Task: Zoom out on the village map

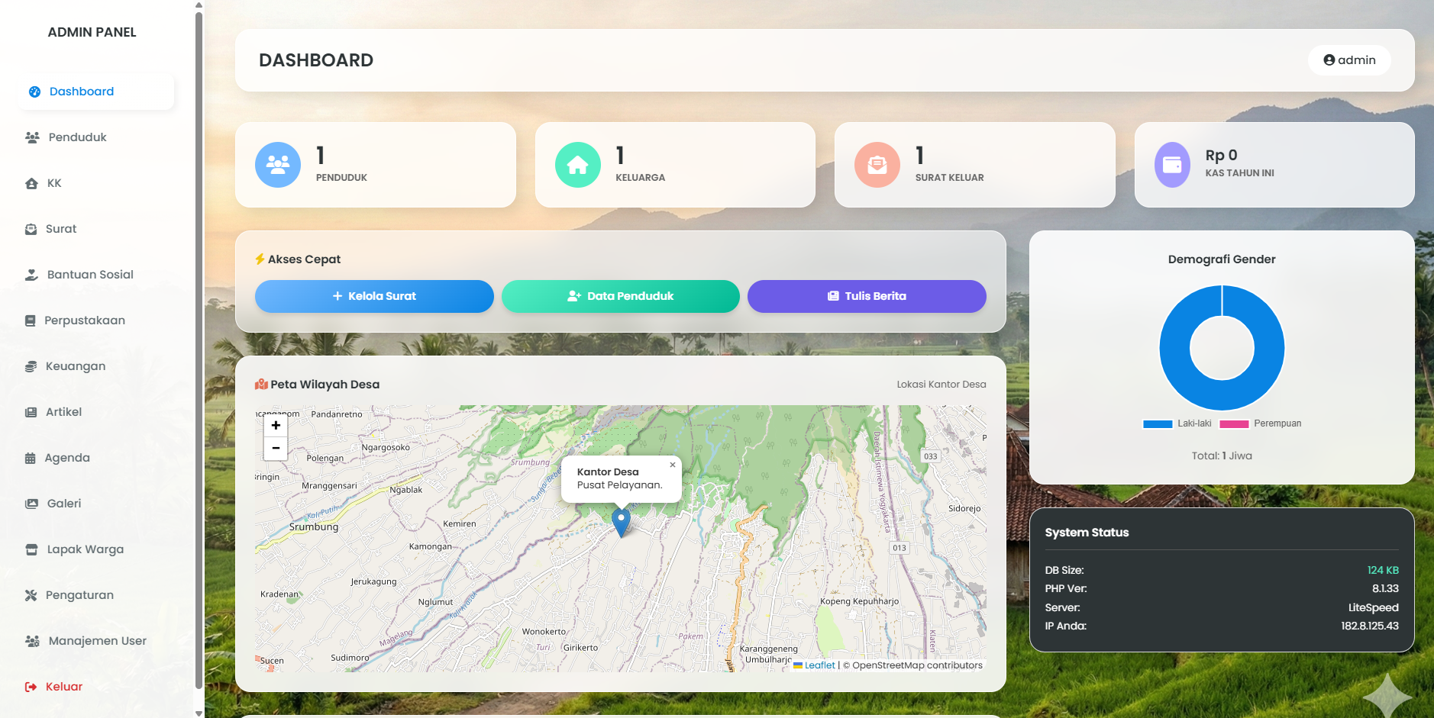Action: click(276, 449)
